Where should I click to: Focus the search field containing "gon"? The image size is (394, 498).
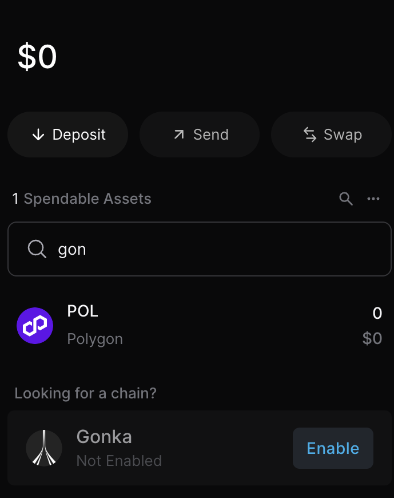(217, 249)
